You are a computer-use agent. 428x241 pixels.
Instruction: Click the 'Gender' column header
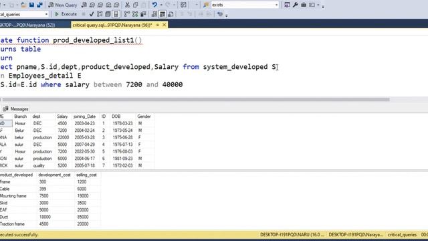[x=144, y=116]
